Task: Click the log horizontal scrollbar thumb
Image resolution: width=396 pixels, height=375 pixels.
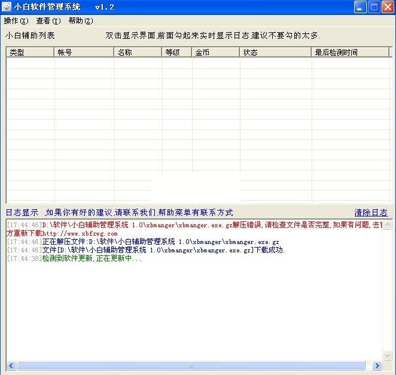Action: click(x=190, y=365)
